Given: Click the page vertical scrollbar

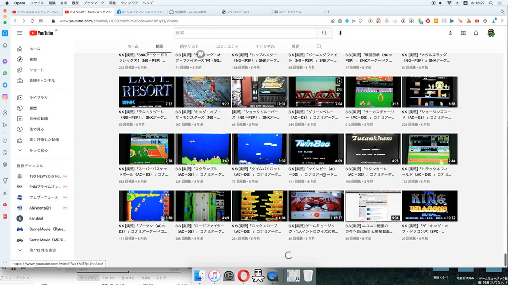Looking at the screenshot, I should (505, 260).
